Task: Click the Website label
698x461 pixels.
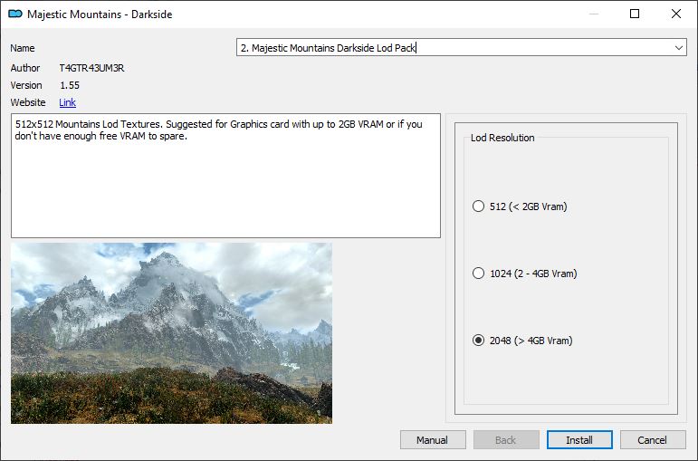Action: (28, 102)
